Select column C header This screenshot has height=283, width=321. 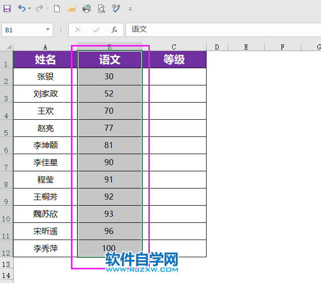[x=174, y=47]
